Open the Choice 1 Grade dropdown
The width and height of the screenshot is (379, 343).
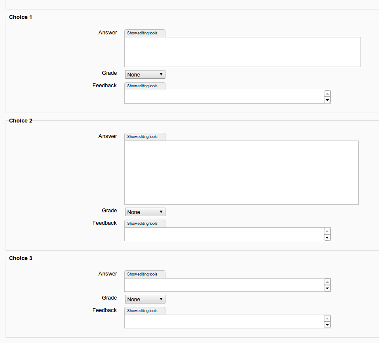[145, 74]
